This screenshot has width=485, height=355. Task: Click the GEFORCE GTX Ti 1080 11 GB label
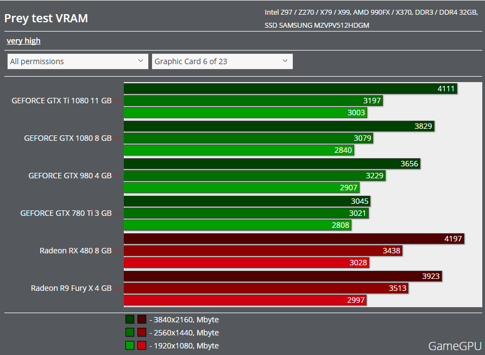61,101
